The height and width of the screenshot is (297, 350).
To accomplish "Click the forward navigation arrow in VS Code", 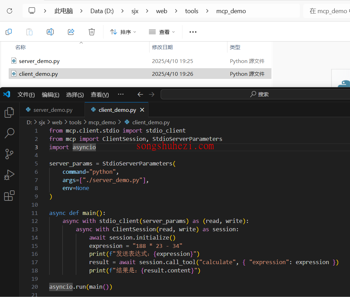I will tap(152, 94).
